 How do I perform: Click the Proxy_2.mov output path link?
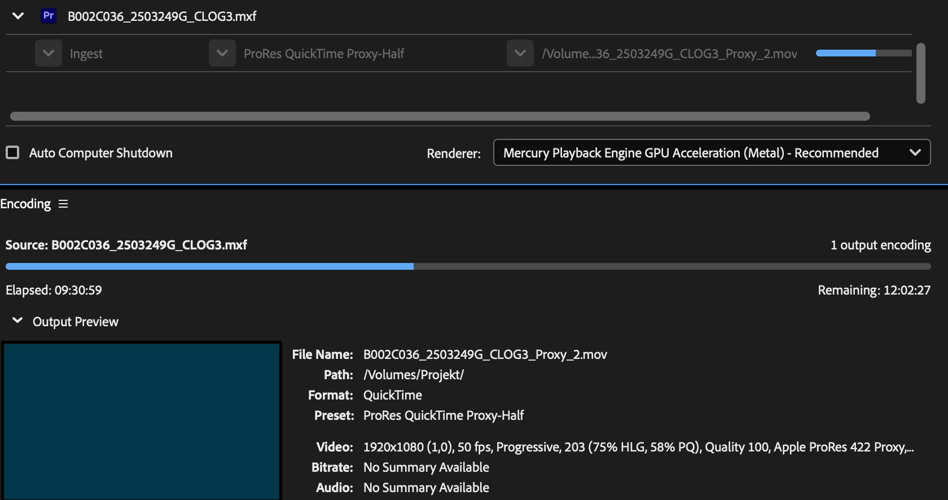pyautogui.click(x=669, y=54)
